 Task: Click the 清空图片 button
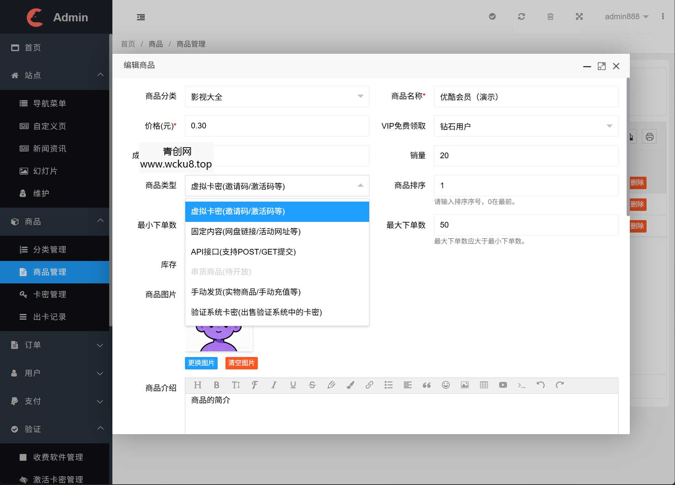pos(241,363)
